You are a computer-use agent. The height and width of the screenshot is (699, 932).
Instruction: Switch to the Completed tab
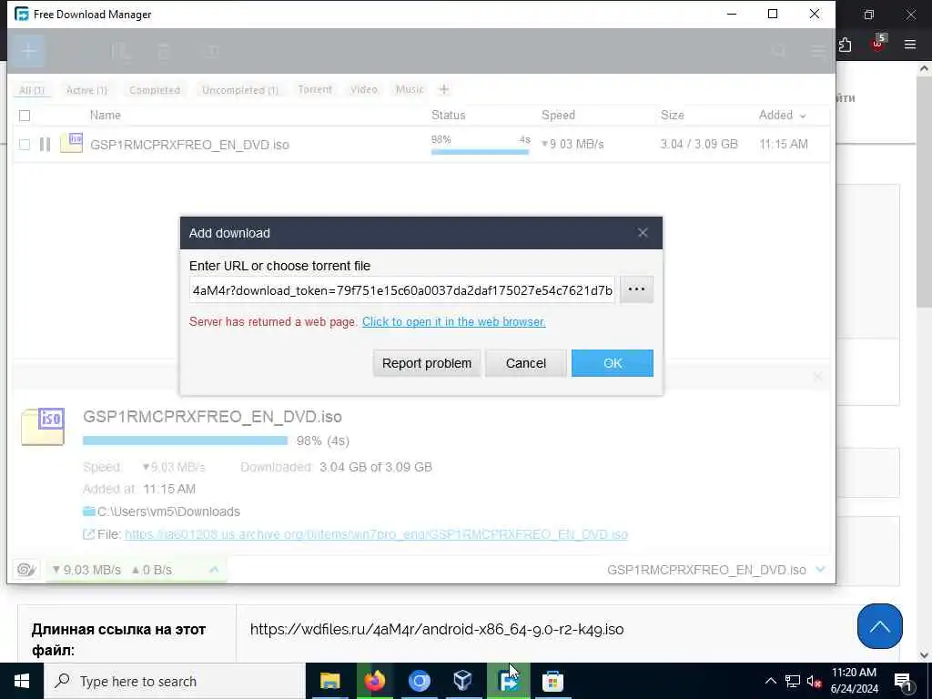(155, 90)
